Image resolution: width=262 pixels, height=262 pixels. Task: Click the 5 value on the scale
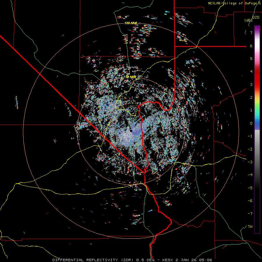(x=251, y=59)
